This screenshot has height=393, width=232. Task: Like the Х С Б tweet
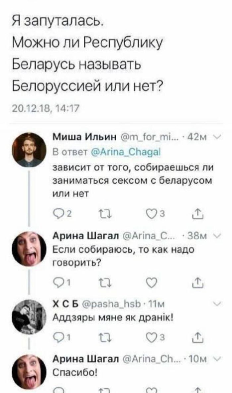(x=154, y=338)
